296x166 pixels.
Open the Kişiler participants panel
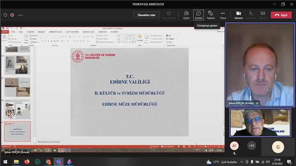point(186,15)
